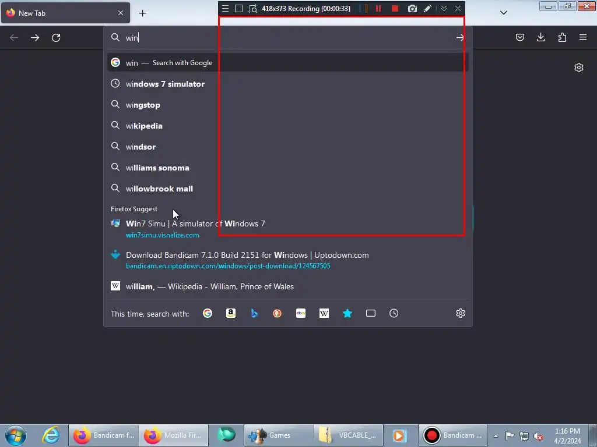Search this time with eBay
Image resolution: width=597 pixels, height=447 pixels.
point(301,313)
